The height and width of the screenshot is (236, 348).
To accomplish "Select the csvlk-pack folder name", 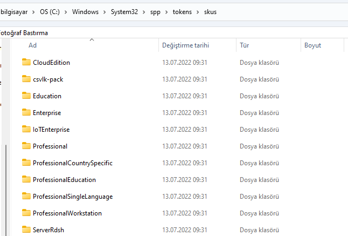I will (x=48, y=79).
